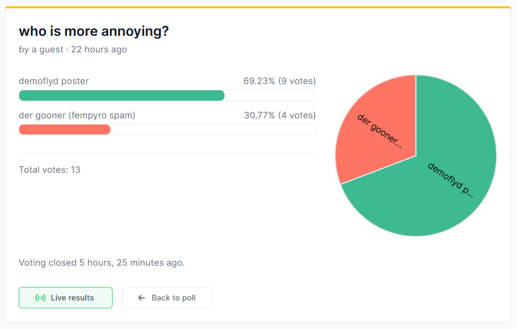Click the red der gooner progress bar
This screenshot has height=329, width=517.
[x=65, y=129]
